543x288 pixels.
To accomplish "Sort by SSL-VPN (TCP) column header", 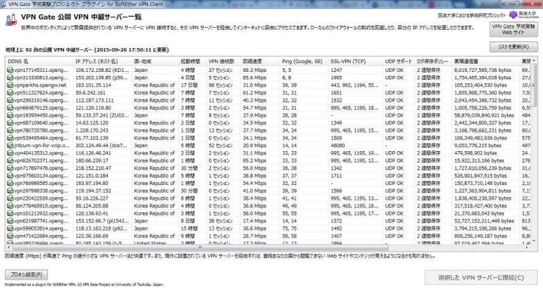I will (355, 62).
